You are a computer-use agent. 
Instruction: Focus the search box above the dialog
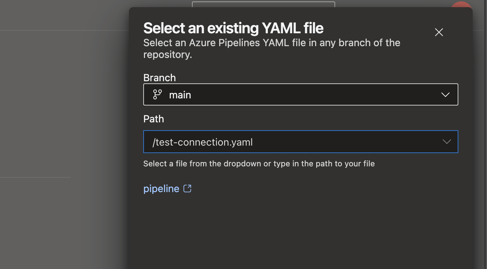[263, 4]
